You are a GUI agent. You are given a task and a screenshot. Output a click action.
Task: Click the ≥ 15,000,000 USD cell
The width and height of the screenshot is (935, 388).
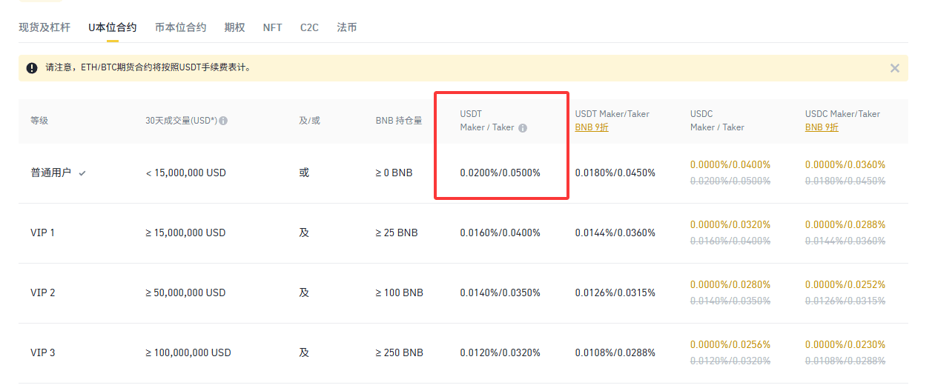pos(186,233)
